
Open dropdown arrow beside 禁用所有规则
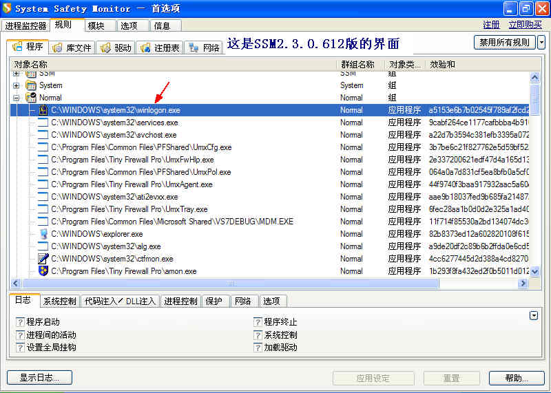tap(541, 42)
